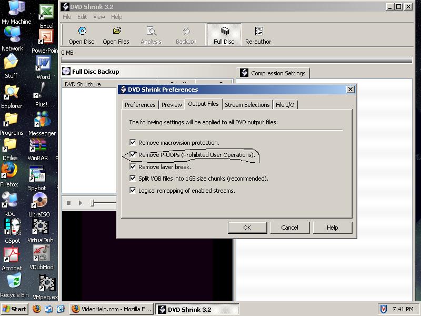Click the Re-author toolbar button

tap(258, 35)
